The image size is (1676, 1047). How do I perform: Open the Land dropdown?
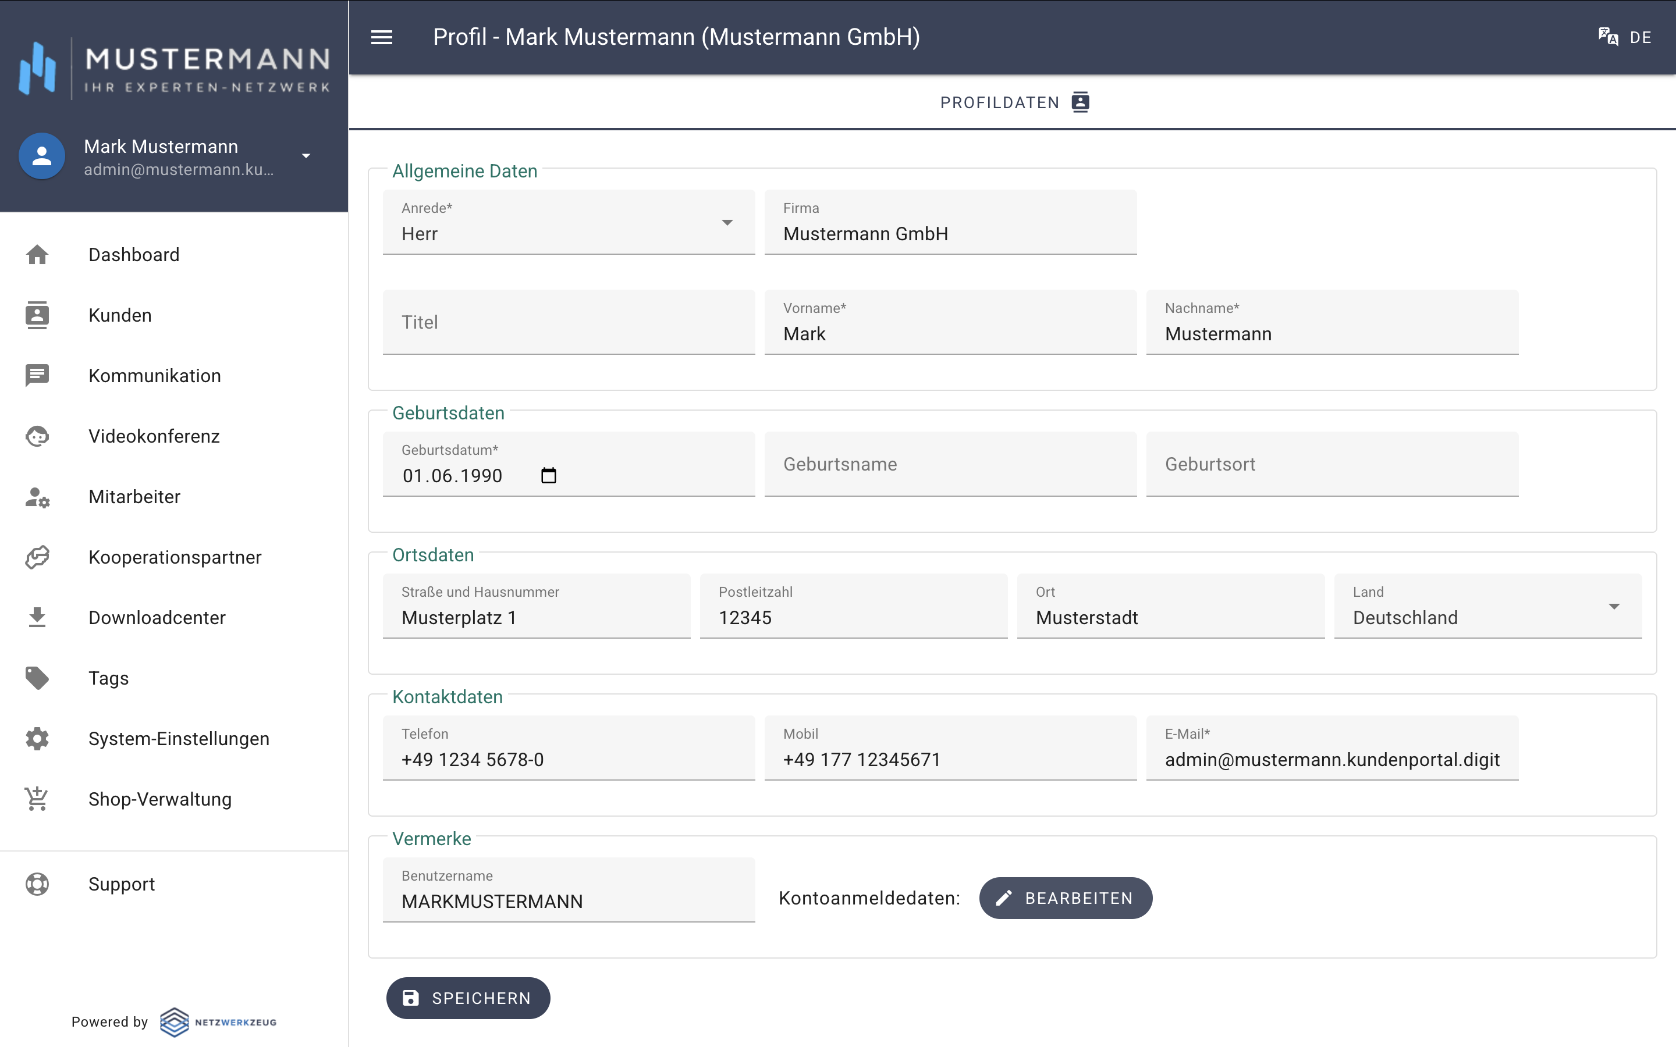pos(1487,606)
